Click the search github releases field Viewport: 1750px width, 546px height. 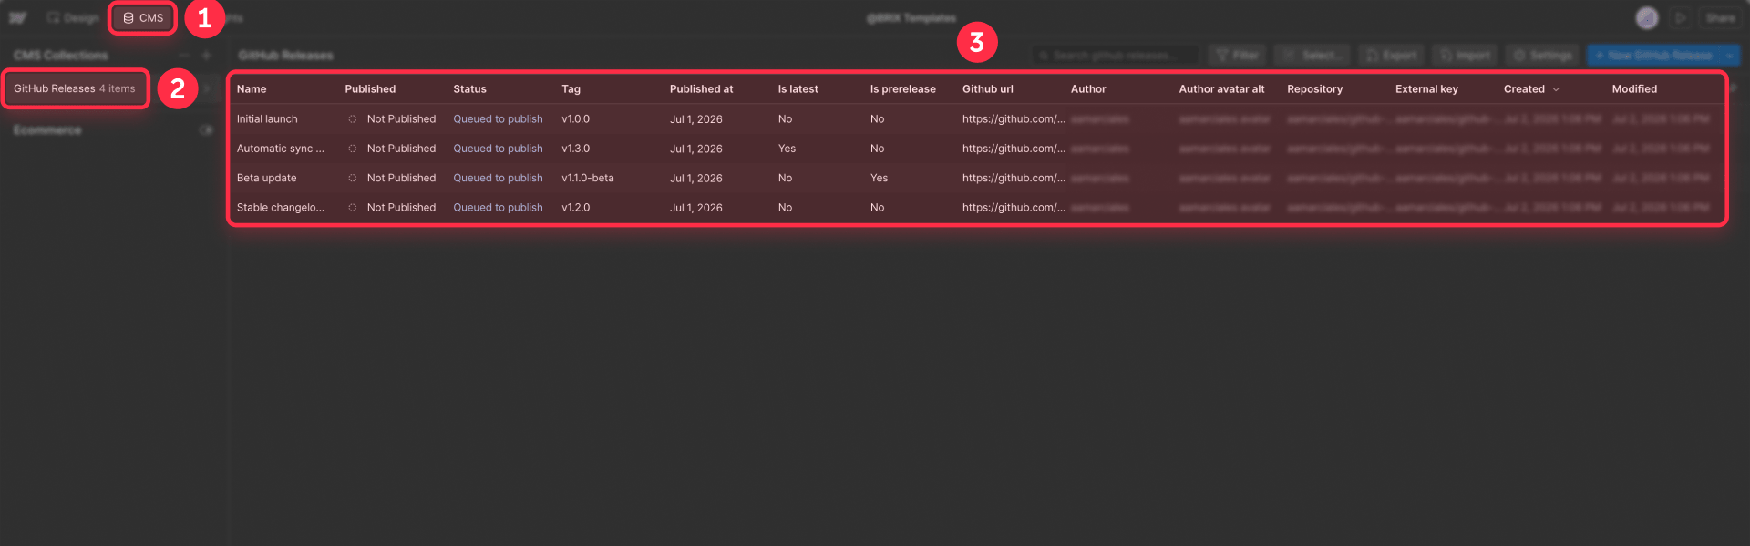(x=1116, y=56)
